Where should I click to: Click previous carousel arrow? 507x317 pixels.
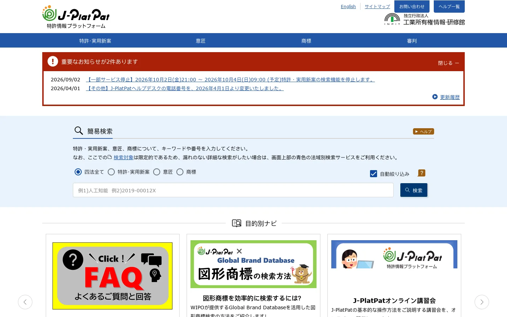click(x=25, y=302)
